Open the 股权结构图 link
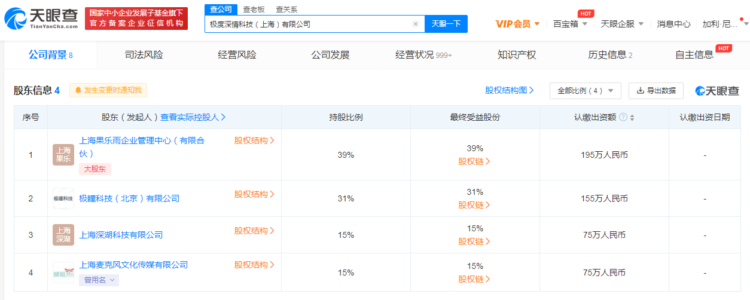The width and height of the screenshot is (750, 300). 510,90
